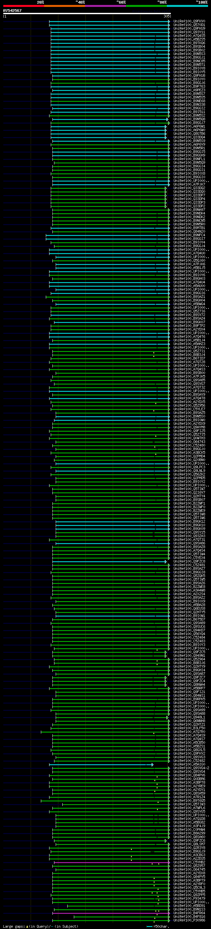The width and height of the screenshot is (211, 929).
Task: Select the UniRef100_Q9LPC3 entry
Action: click(189, 467)
